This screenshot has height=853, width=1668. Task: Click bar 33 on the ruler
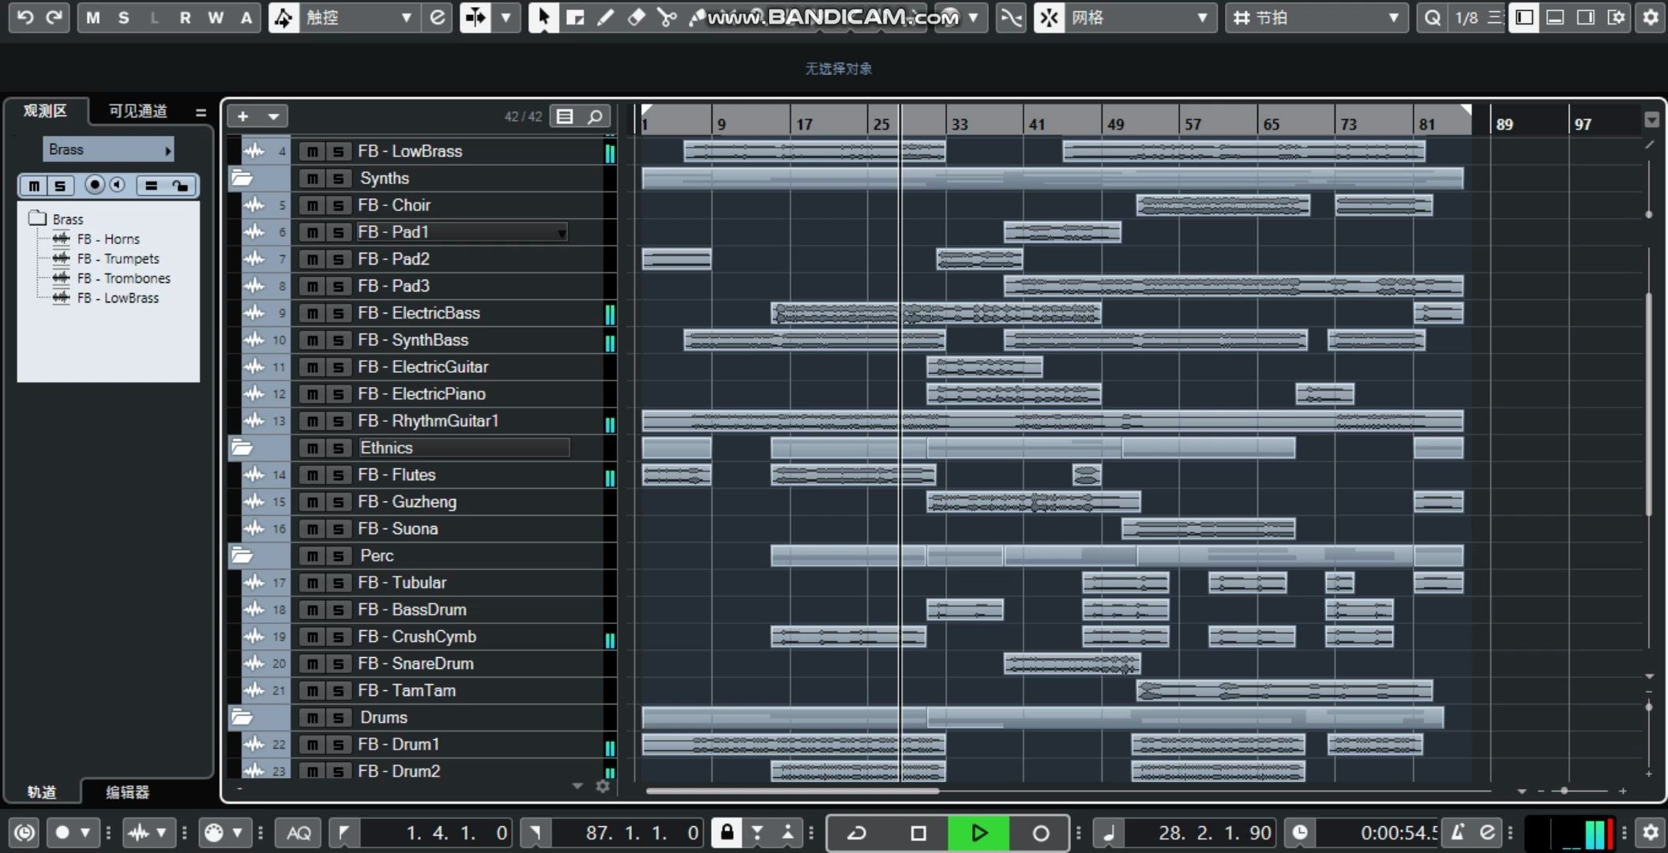960,124
